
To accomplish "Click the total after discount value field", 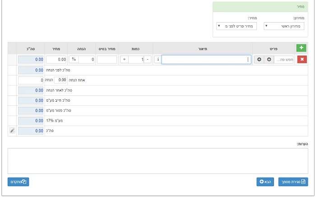I will click(x=31, y=90).
